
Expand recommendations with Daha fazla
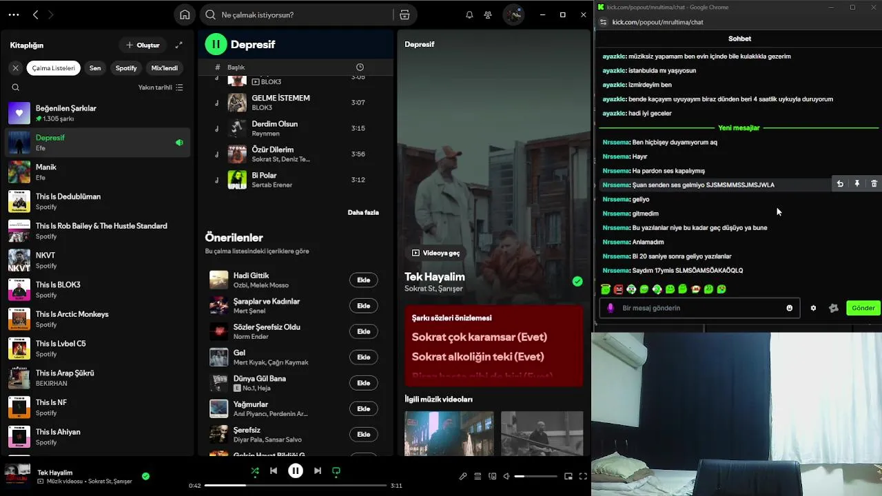point(363,212)
